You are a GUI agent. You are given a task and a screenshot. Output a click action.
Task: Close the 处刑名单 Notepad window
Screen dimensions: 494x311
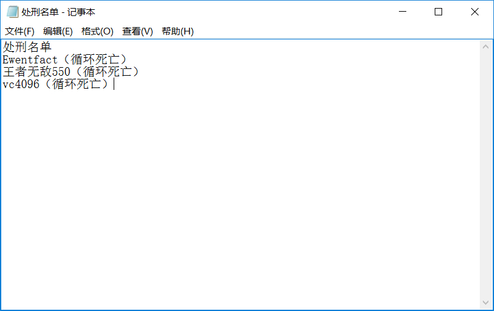(x=475, y=12)
